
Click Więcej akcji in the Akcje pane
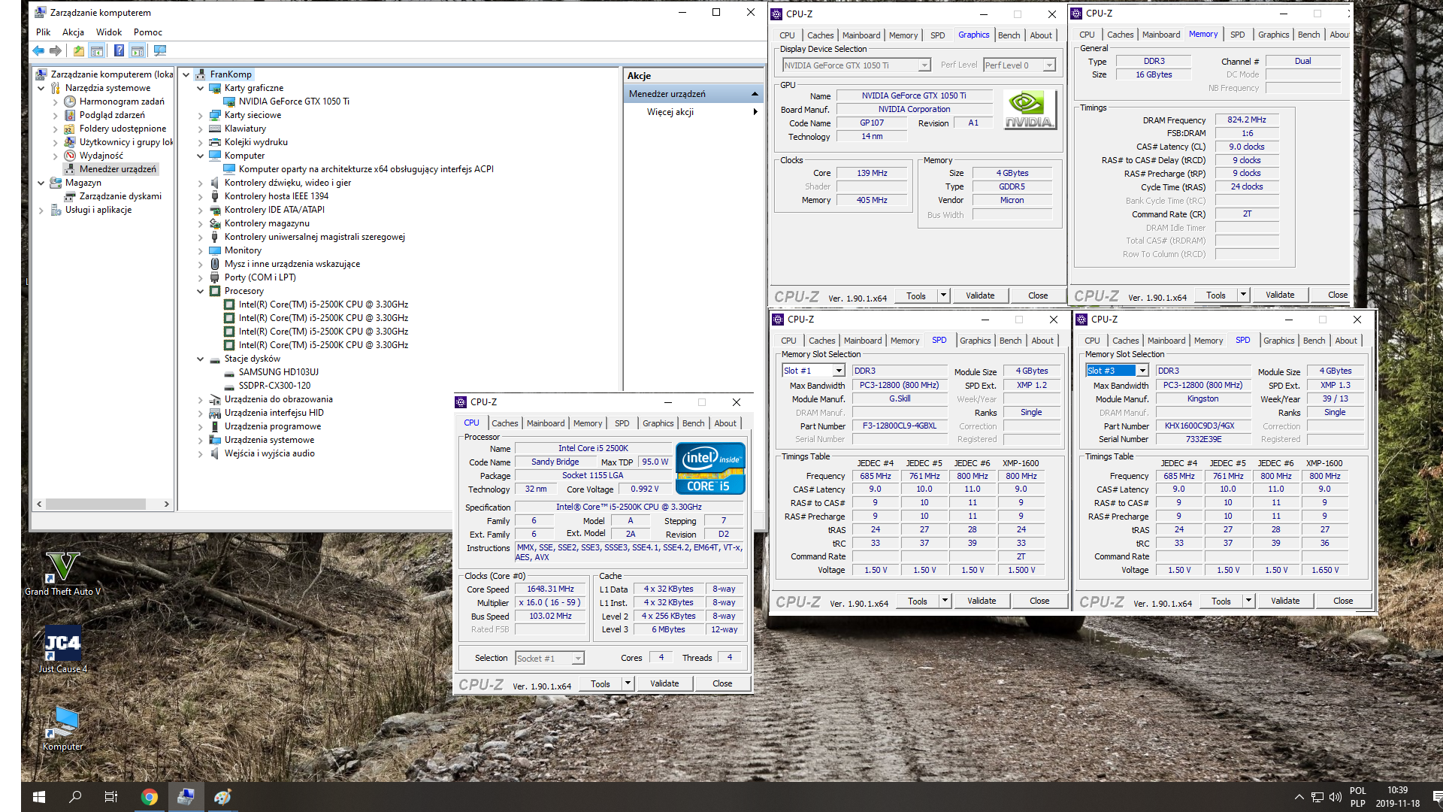670,112
